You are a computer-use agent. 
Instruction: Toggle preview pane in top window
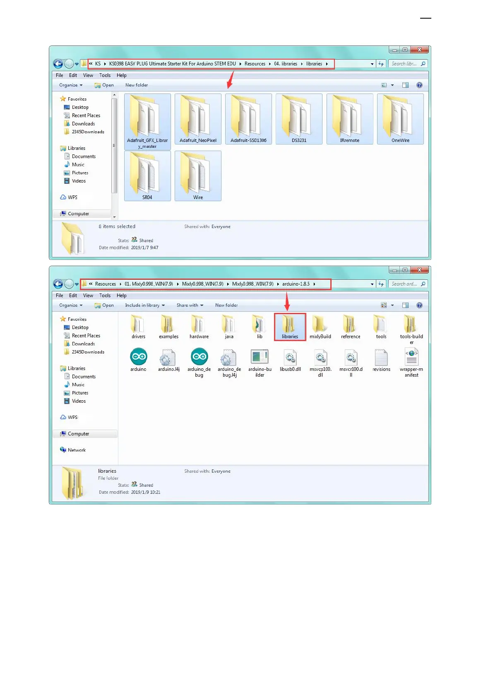pos(406,85)
